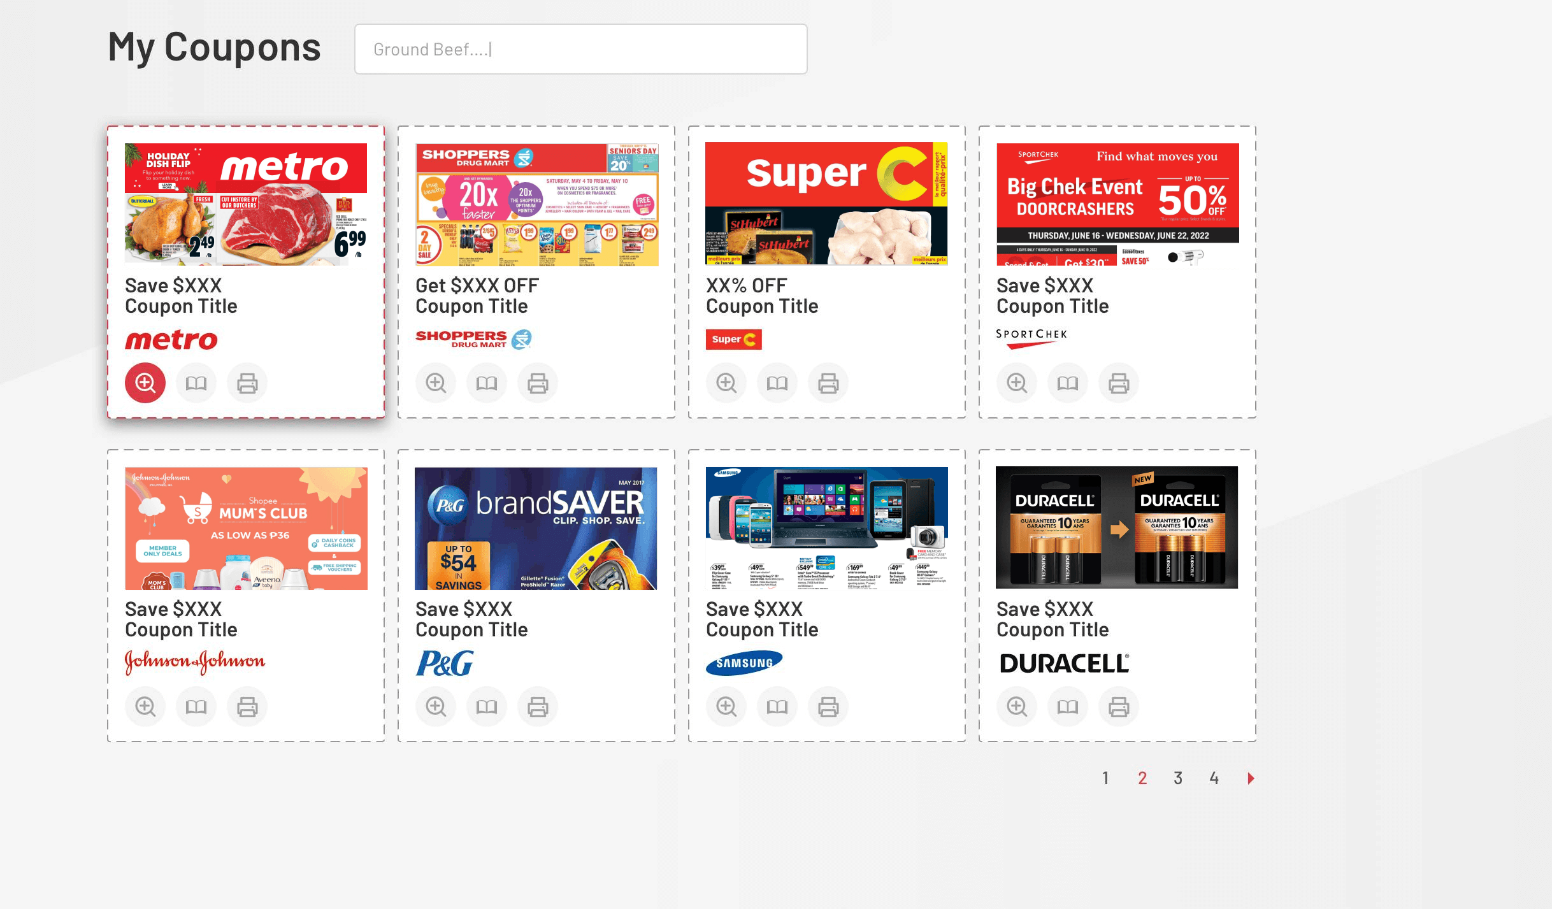
Task: Open the Super C flyer thumbnail
Action: (x=827, y=204)
